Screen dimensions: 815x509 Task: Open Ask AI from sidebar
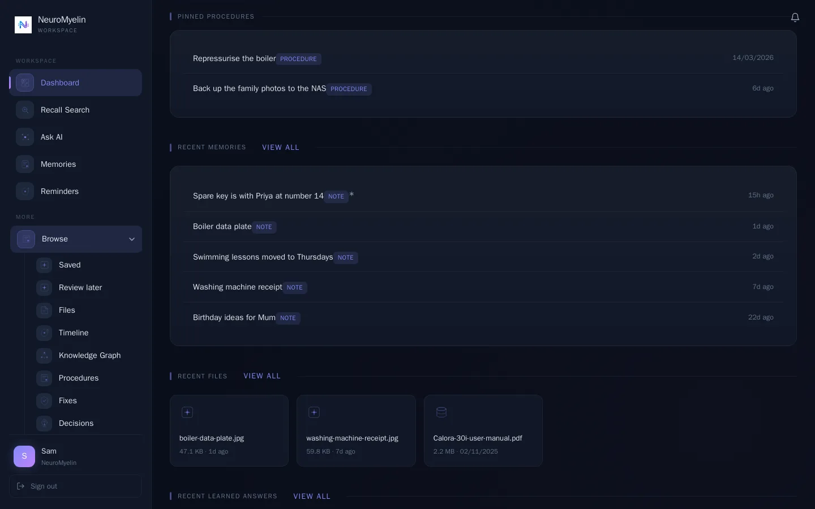pyautogui.click(x=76, y=137)
